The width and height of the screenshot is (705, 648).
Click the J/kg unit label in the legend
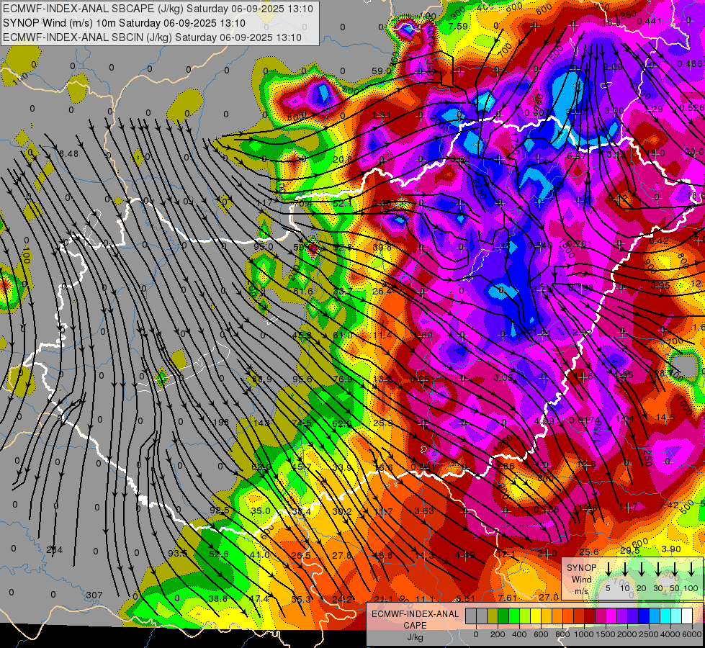pyautogui.click(x=415, y=637)
